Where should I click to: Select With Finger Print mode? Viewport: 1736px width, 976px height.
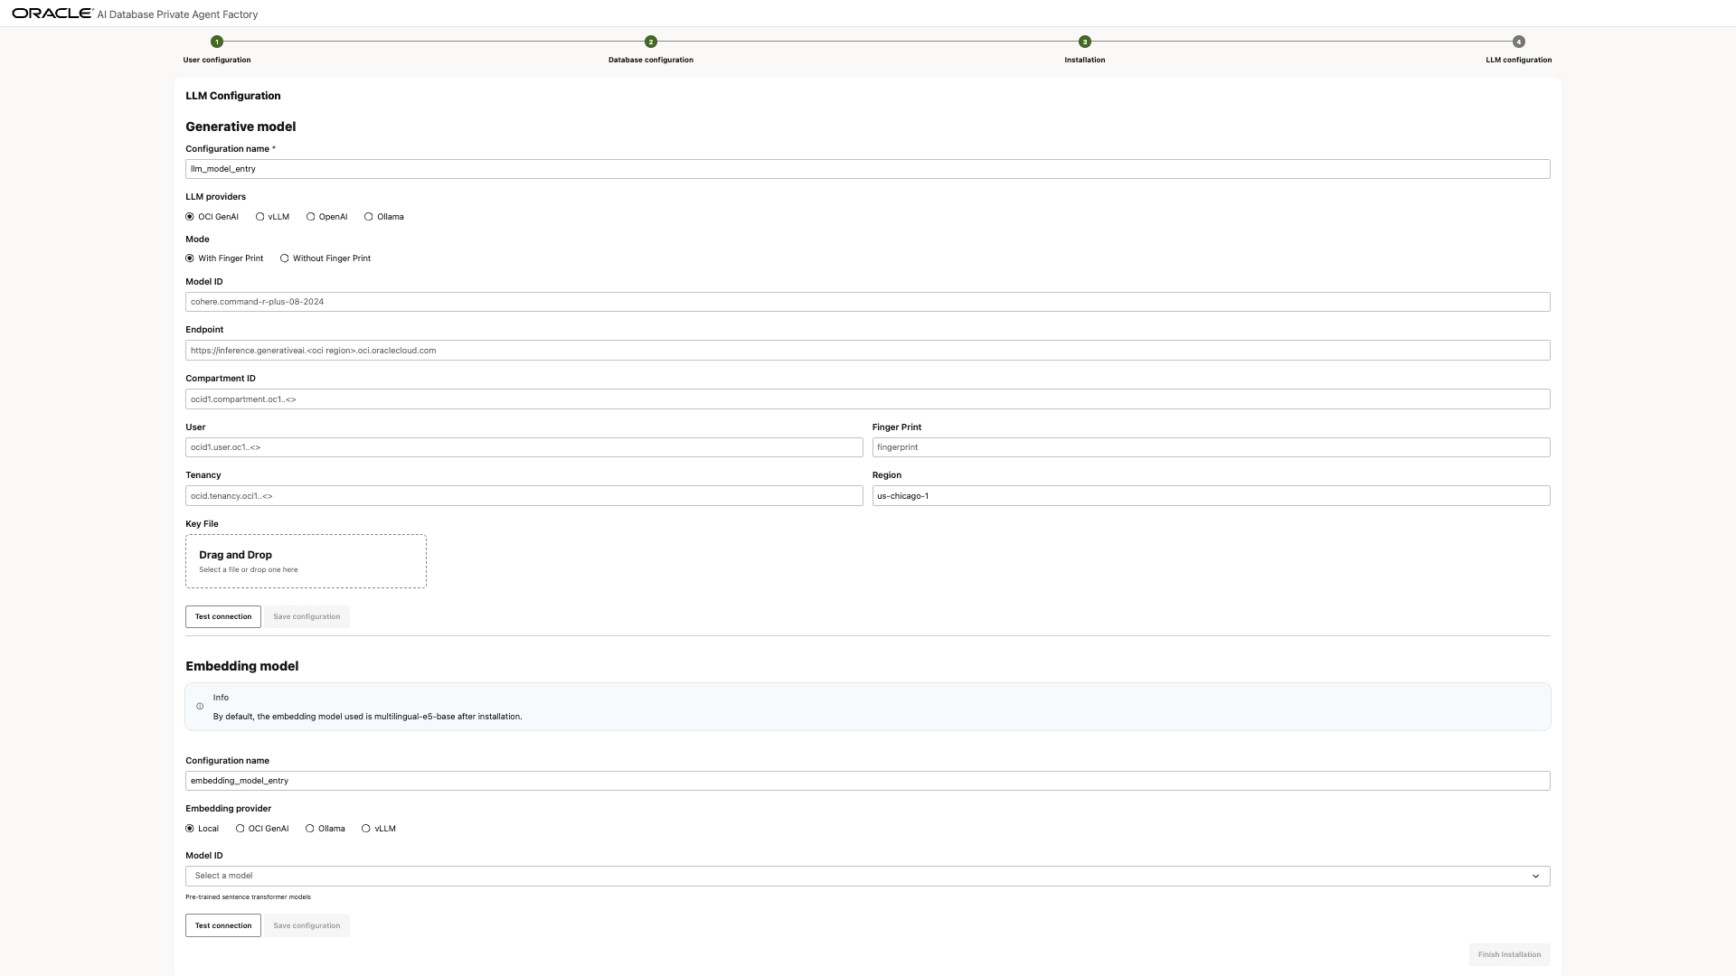[x=190, y=258]
